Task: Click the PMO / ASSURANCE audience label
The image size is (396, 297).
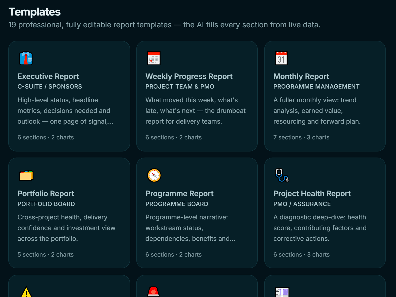Action: click(x=302, y=204)
